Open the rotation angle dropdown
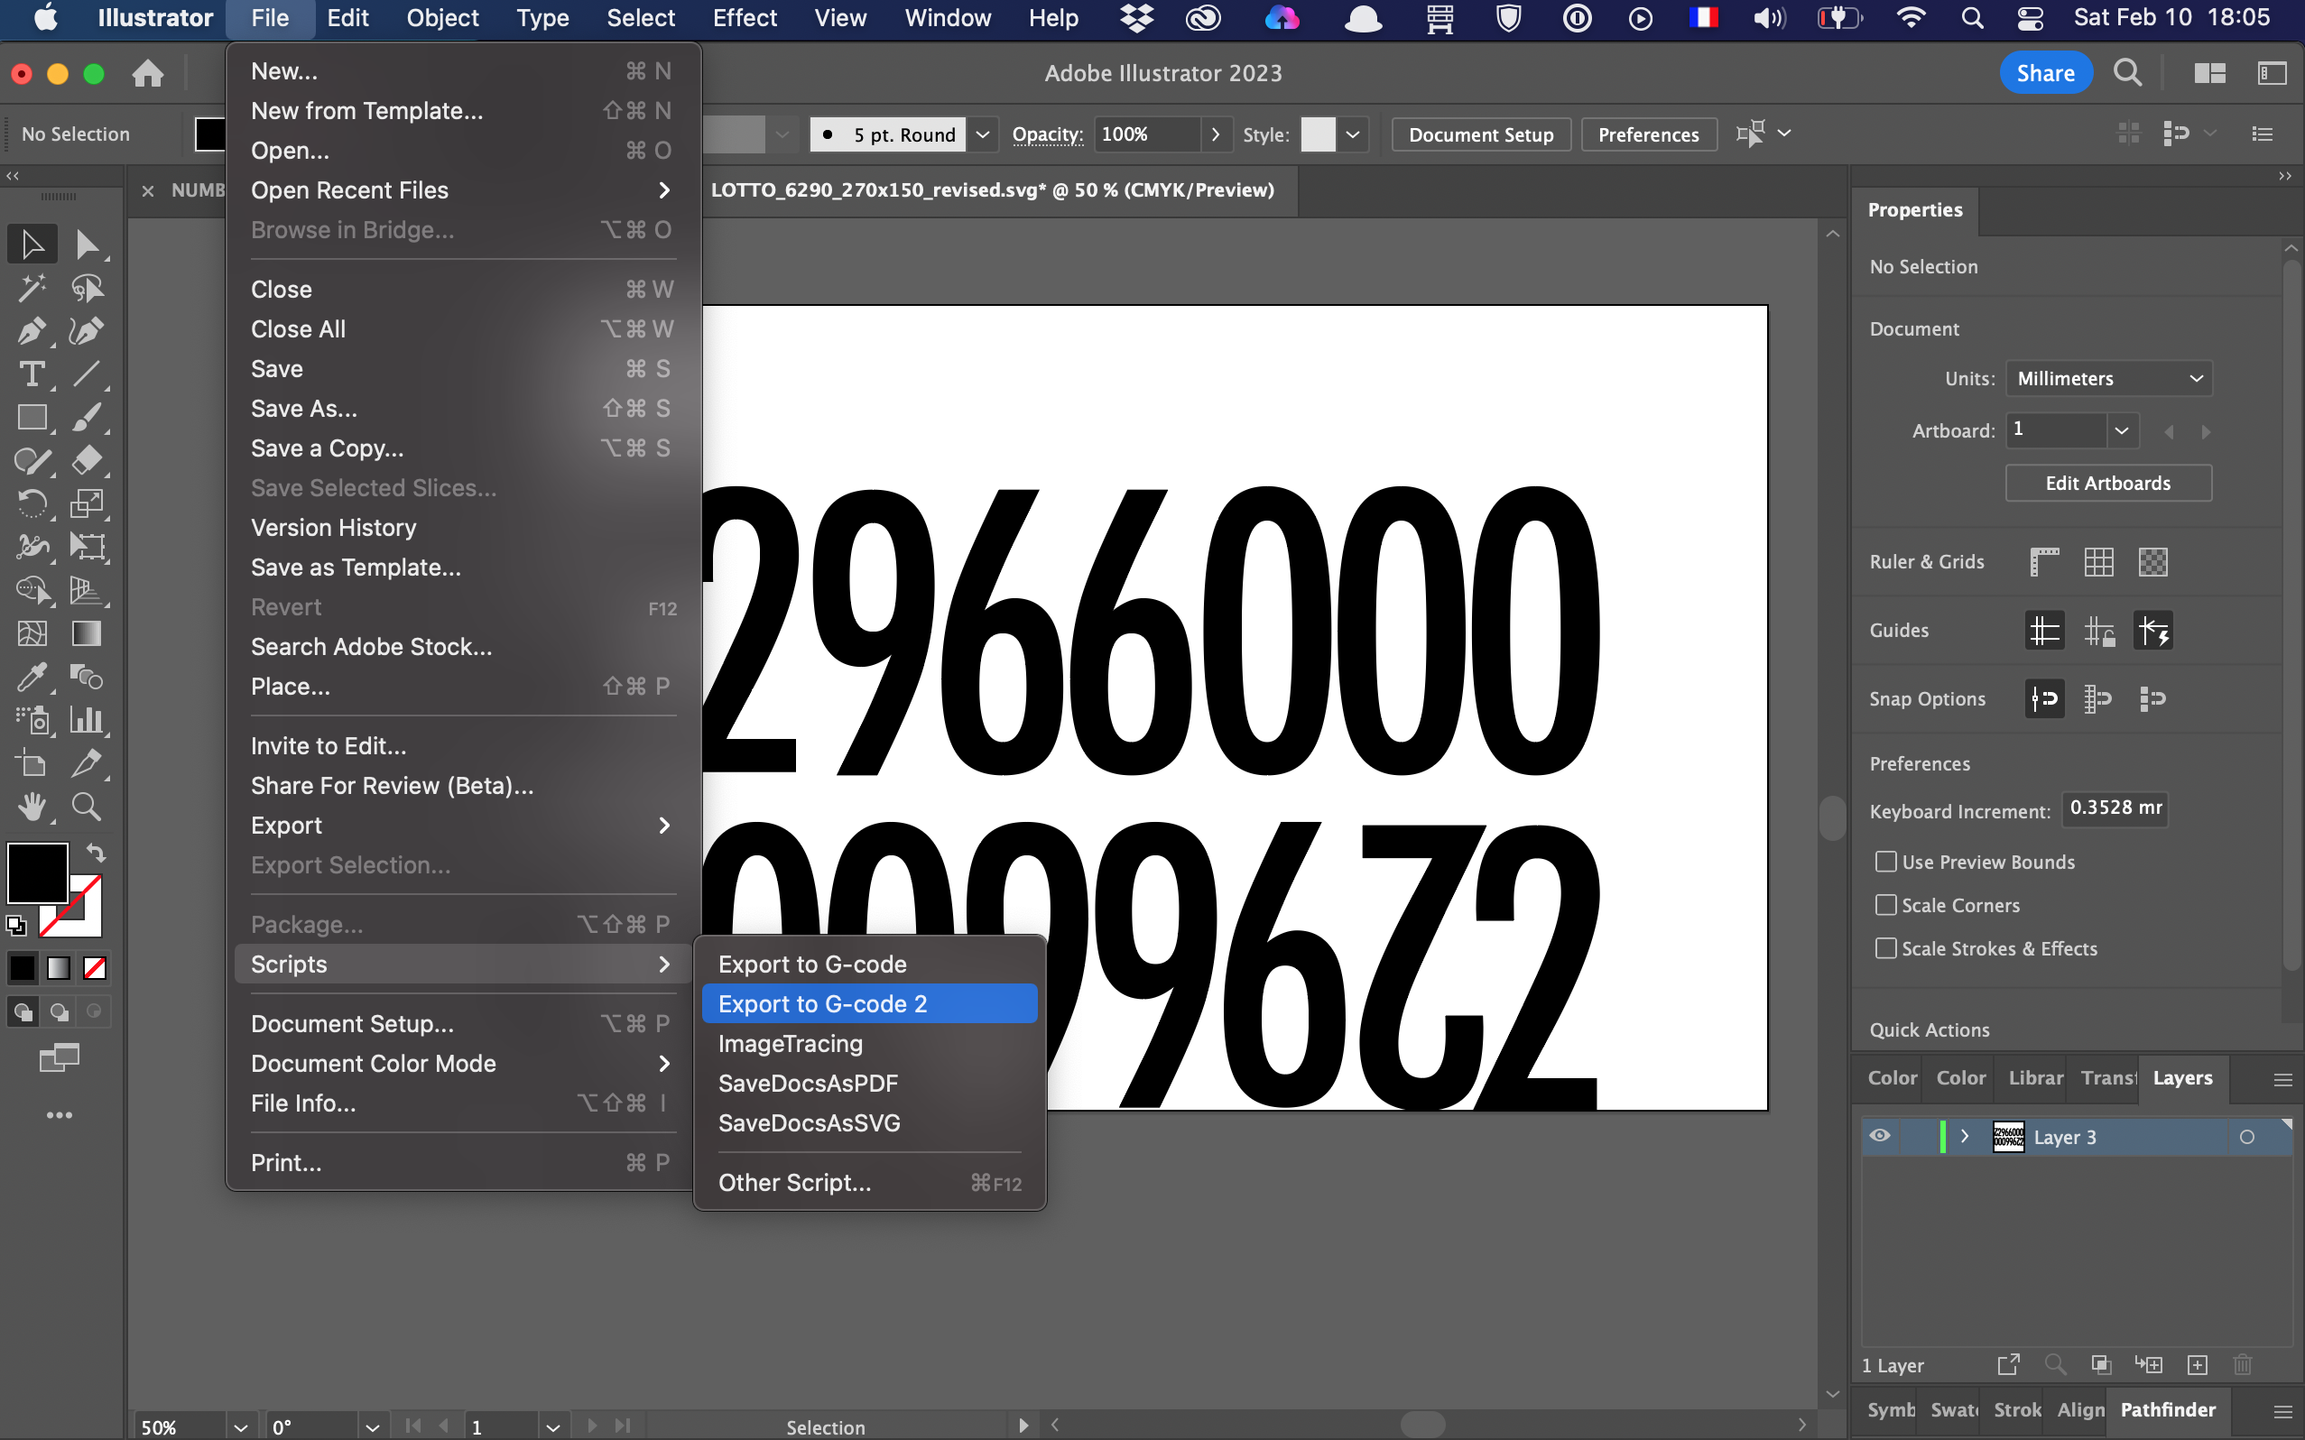2305x1440 pixels. [x=373, y=1426]
